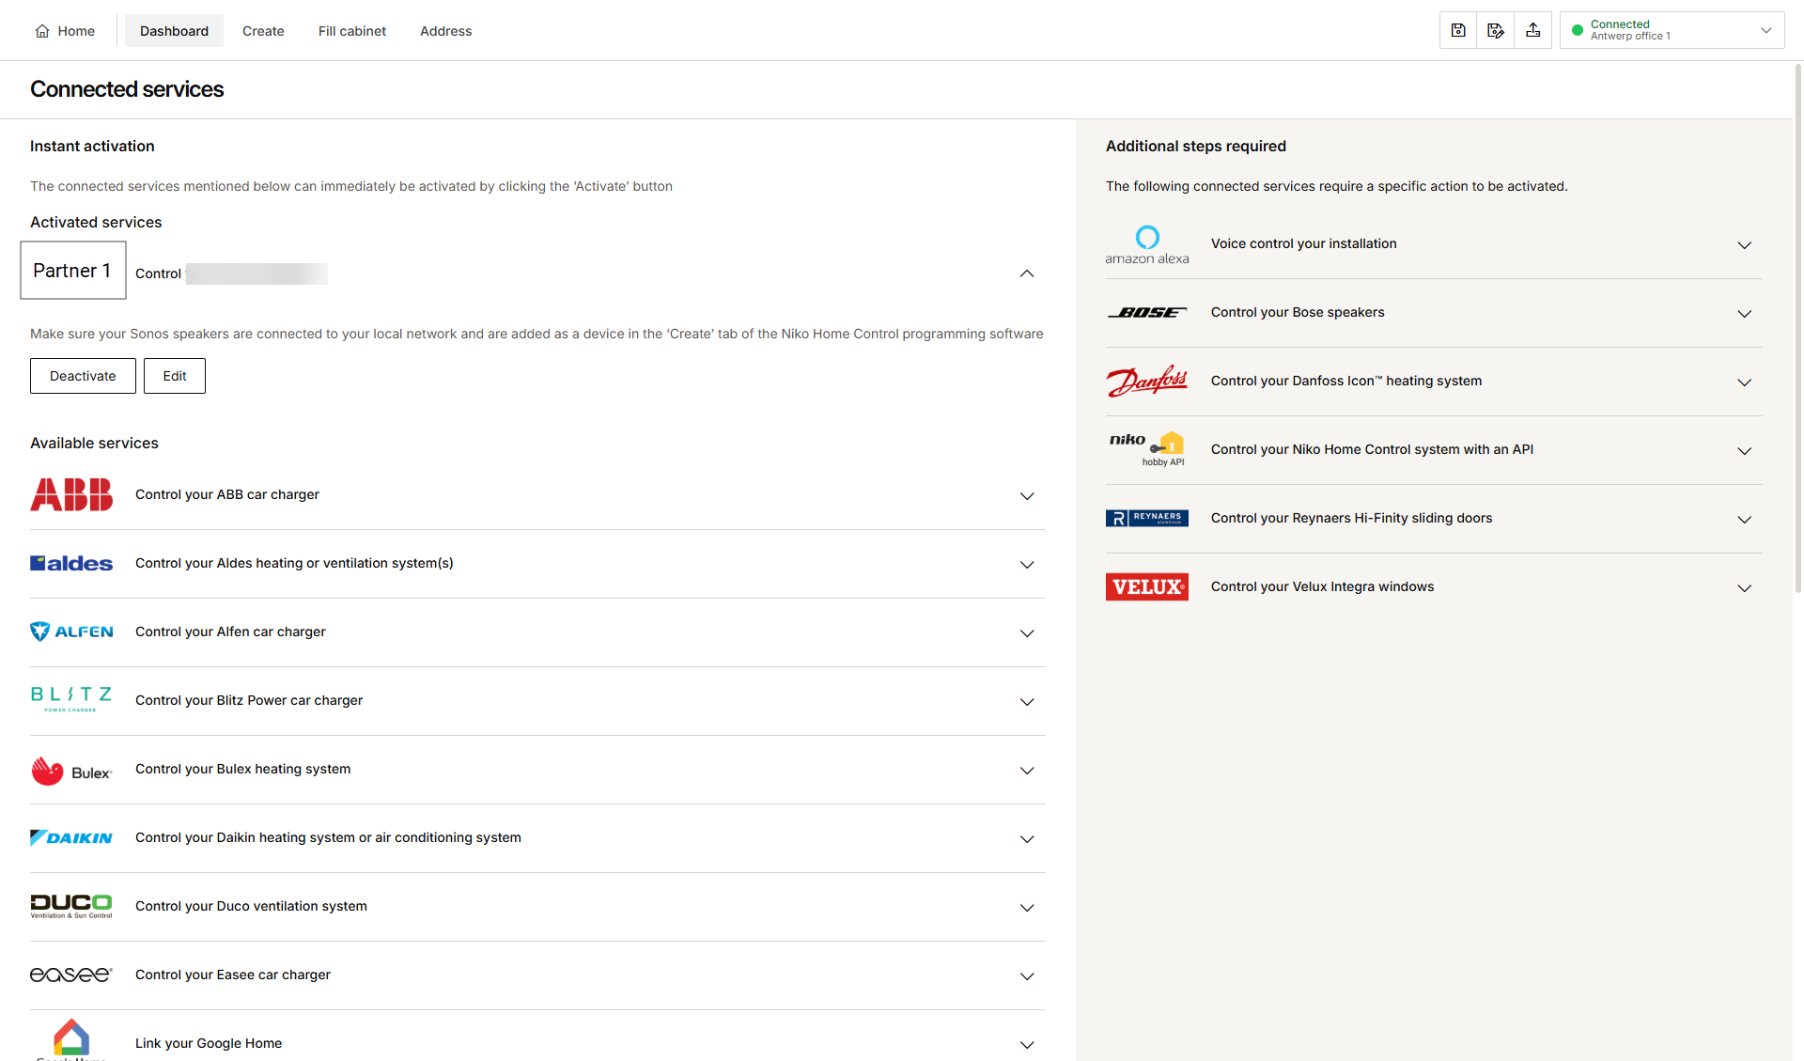Click the Duco logo
Image resolution: width=1804 pixels, height=1061 pixels.
[x=71, y=906]
